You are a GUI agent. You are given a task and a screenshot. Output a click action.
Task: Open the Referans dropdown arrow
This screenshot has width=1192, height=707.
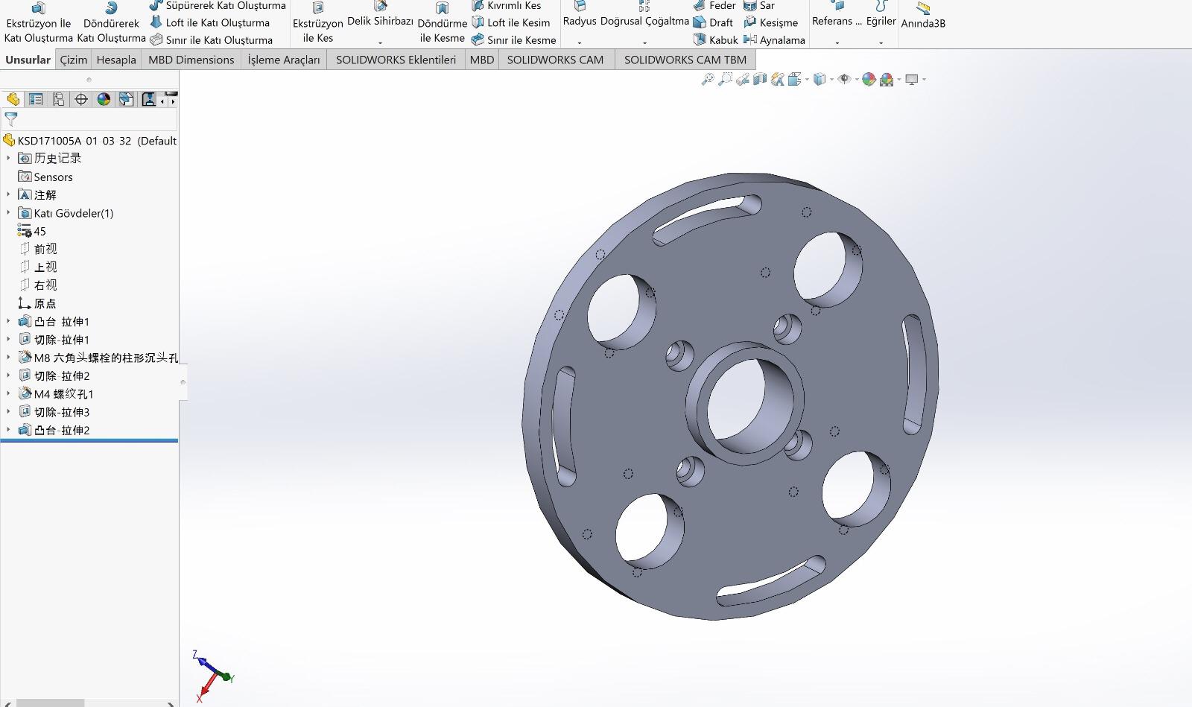837,42
